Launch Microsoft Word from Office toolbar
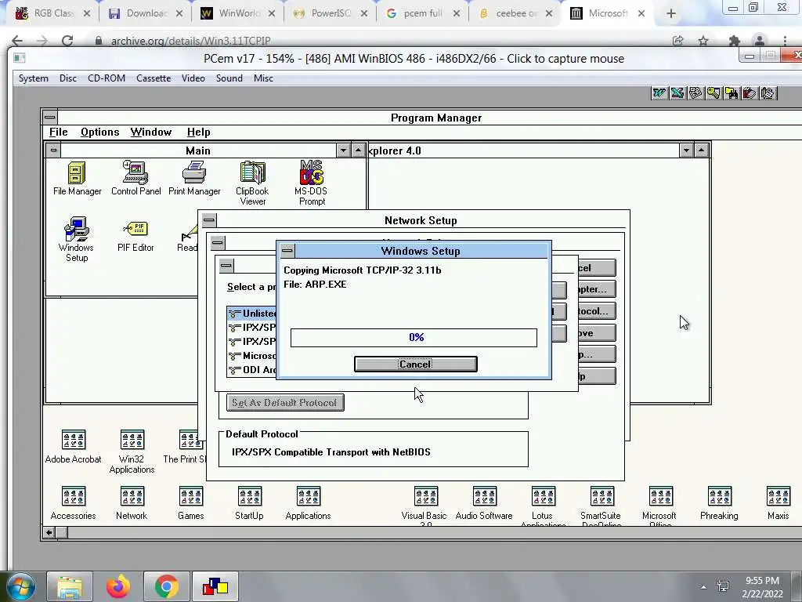The height and width of the screenshot is (602, 802). click(x=659, y=93)
